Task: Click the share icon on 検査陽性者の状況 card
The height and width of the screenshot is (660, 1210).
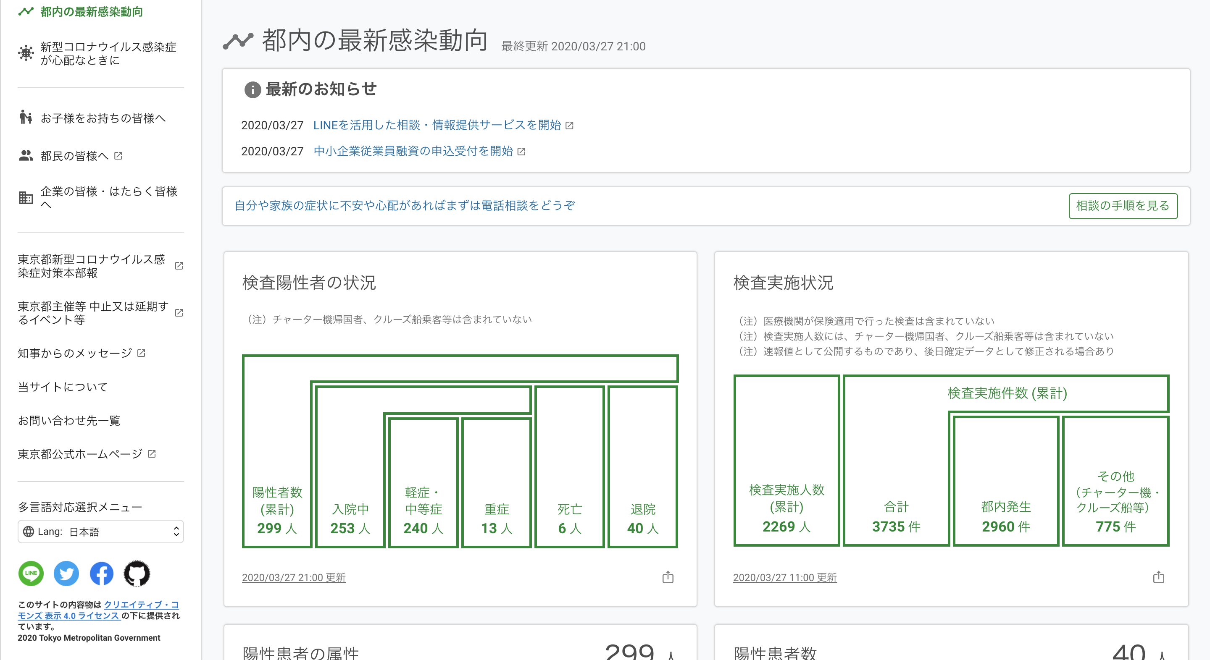Action: [668, 577]
